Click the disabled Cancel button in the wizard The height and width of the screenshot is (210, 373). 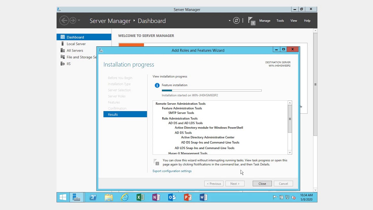click(283, 184)
